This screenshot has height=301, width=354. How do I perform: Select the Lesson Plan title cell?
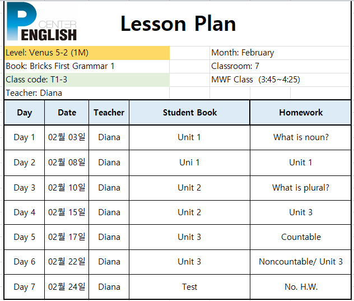178,24
